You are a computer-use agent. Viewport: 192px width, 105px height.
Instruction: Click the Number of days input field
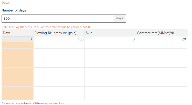58,19
